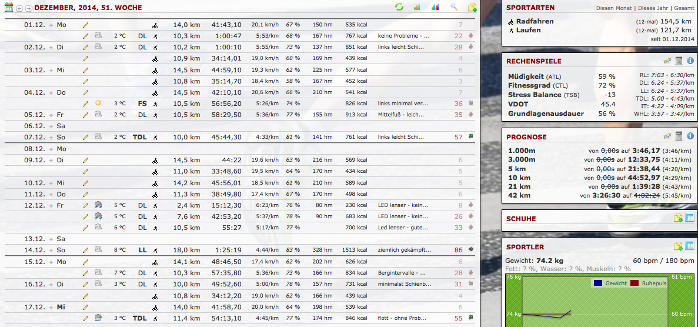Viewport: 698px width, 327px height.
Task: Open the Rechenspiele info icon
Action: point(690,61)
